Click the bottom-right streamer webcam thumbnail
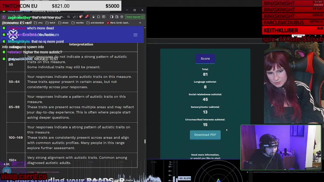324x182 pixels. tap(281, 147)
